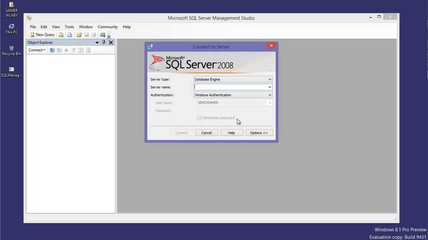Image resolution: width=428 pixels, height=240 pixels.
Task: Click the Disconnect icon in Object Explorer
Action: click(x=59, y=50)
